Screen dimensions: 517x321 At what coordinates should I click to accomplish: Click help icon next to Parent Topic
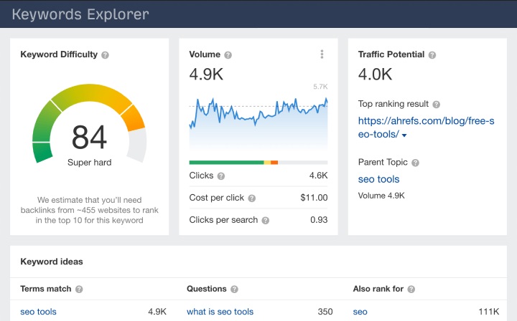(416, 163)
